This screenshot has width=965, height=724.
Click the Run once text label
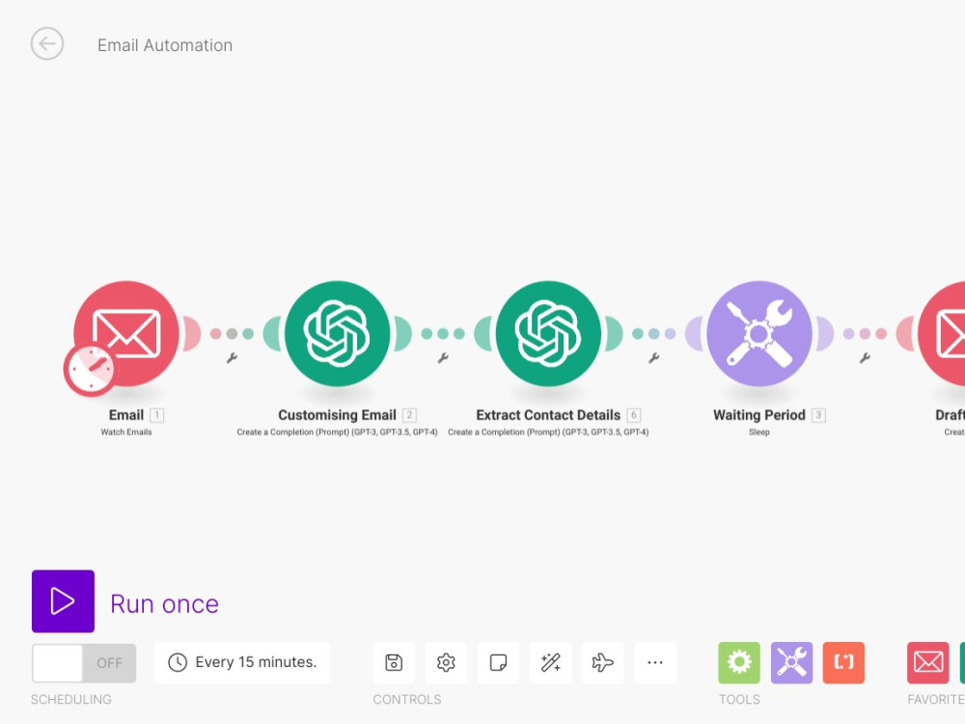click(164, 604)
